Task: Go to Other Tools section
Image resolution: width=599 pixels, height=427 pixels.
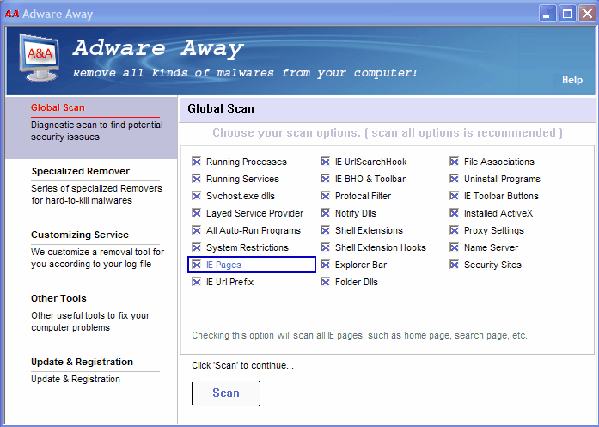Action: coord(58,298)
